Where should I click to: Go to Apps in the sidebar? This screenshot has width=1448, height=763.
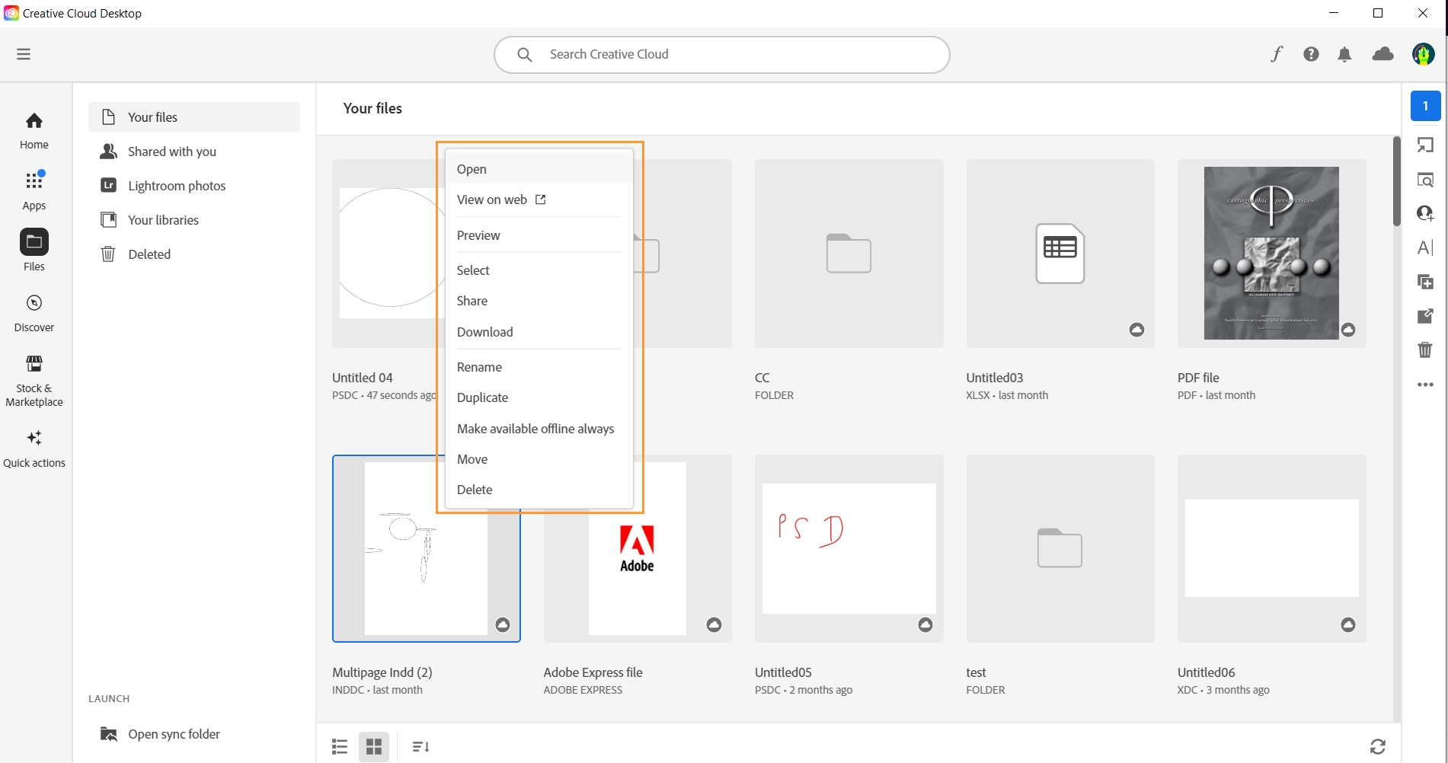click(x=34, y=190)
